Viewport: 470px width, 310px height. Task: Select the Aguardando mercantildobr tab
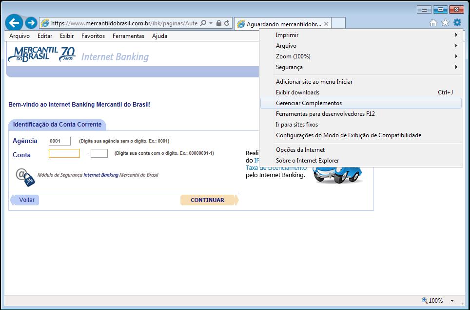point(283,24)
